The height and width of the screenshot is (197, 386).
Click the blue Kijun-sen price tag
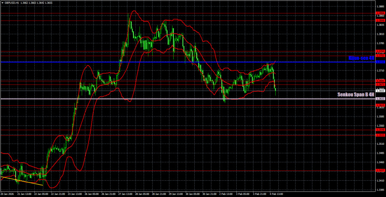coord(380,62)
